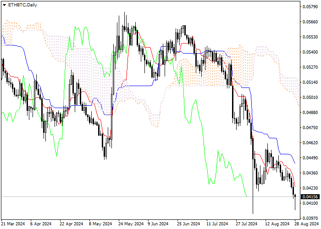Click the 0.04360 price axis label

(x=310, y=173)
